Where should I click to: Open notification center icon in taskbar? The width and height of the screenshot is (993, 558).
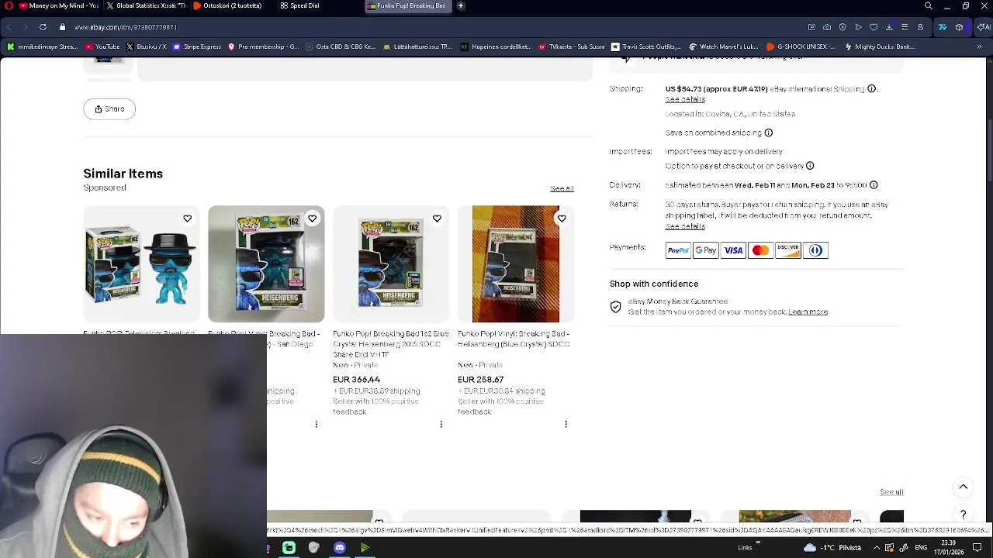(977, 548)
